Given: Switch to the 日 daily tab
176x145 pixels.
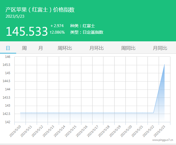Looking at the screenshot, I should (x=8, y=48).
